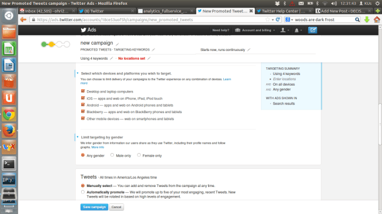Screen dimensions: 382x214
Task: Open a new tab with the plus icon
Action: pyautogui.click(x=378, y=11)
